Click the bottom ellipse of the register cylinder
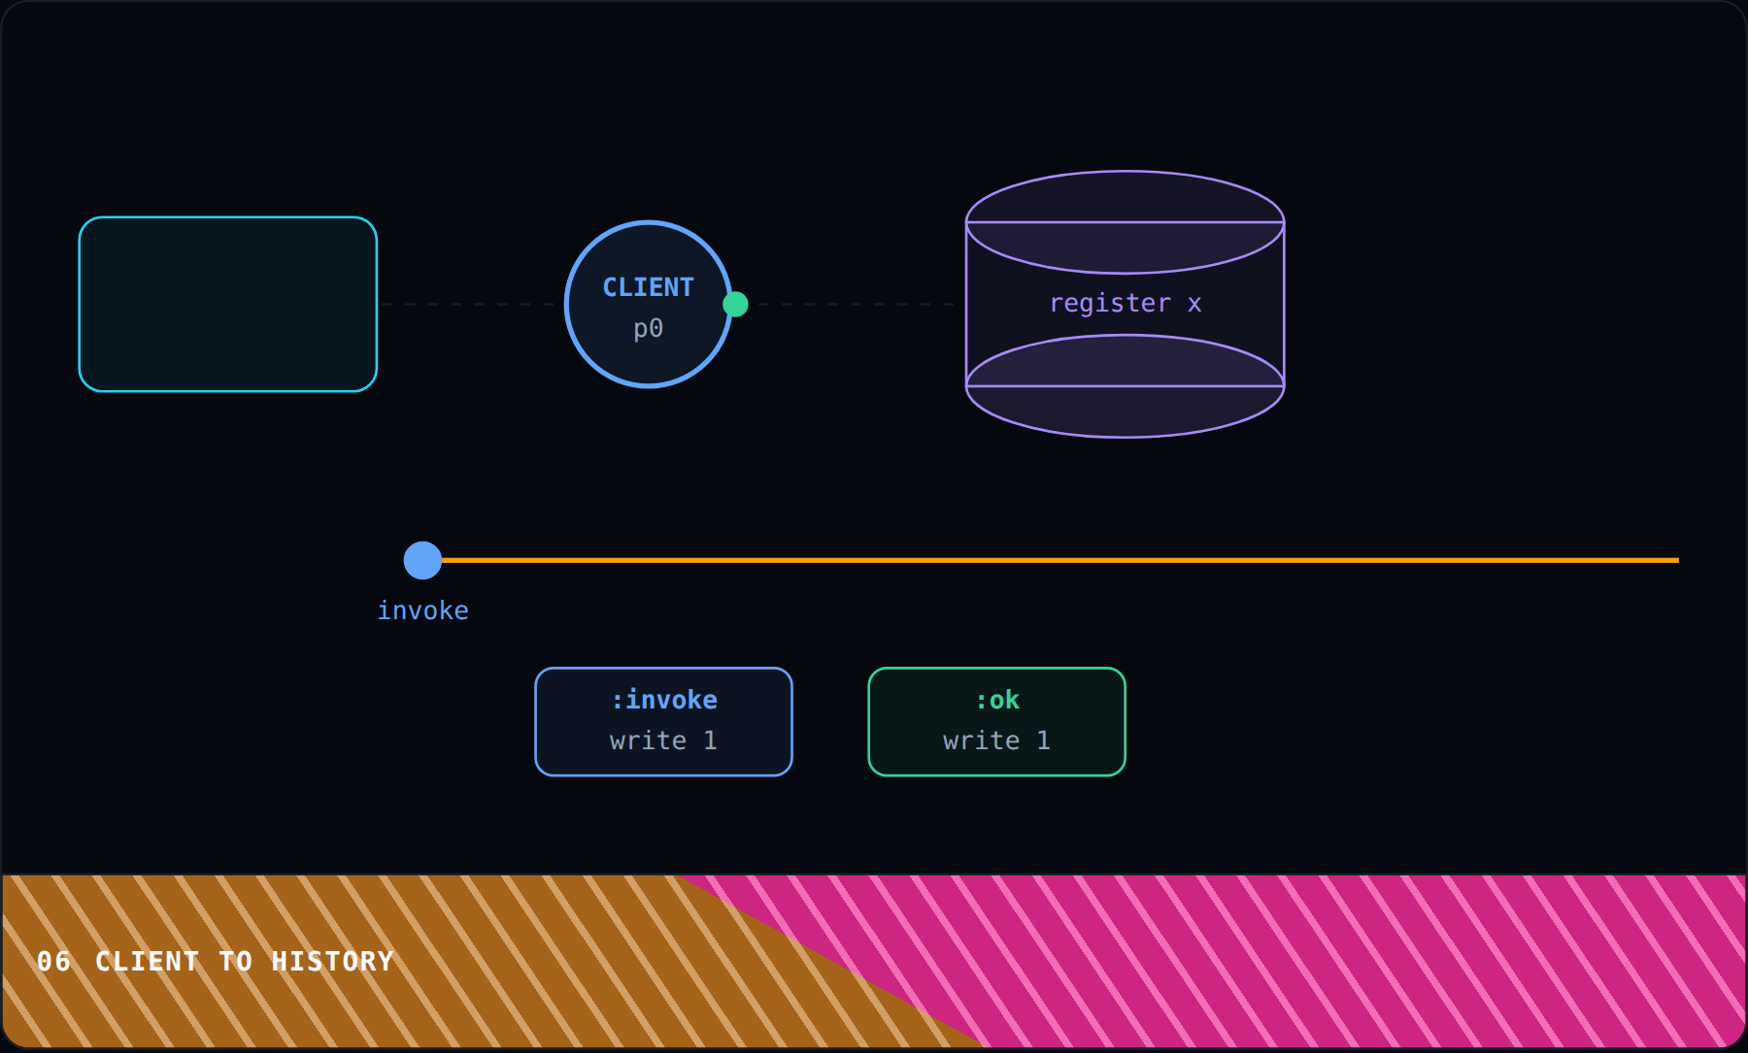Image resolution: width=1748 pixels, height=1053 pixels. pos(1126,386)
